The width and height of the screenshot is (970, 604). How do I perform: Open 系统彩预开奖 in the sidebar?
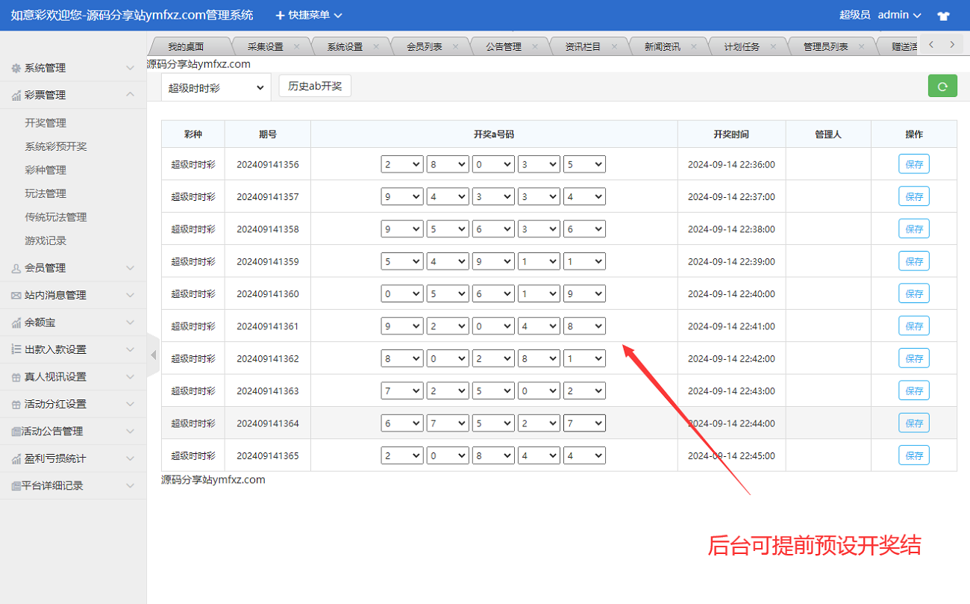pos(56,146)
